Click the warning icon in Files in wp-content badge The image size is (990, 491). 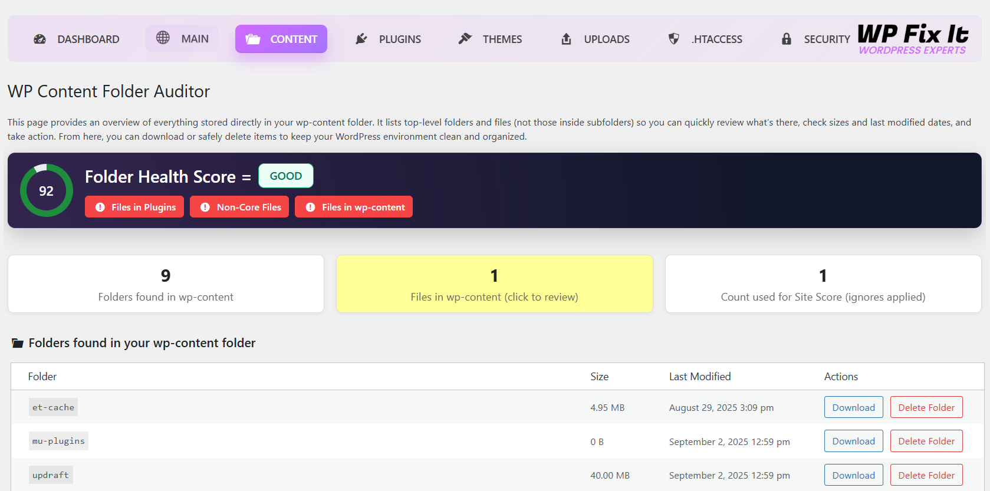coord(310,207)
